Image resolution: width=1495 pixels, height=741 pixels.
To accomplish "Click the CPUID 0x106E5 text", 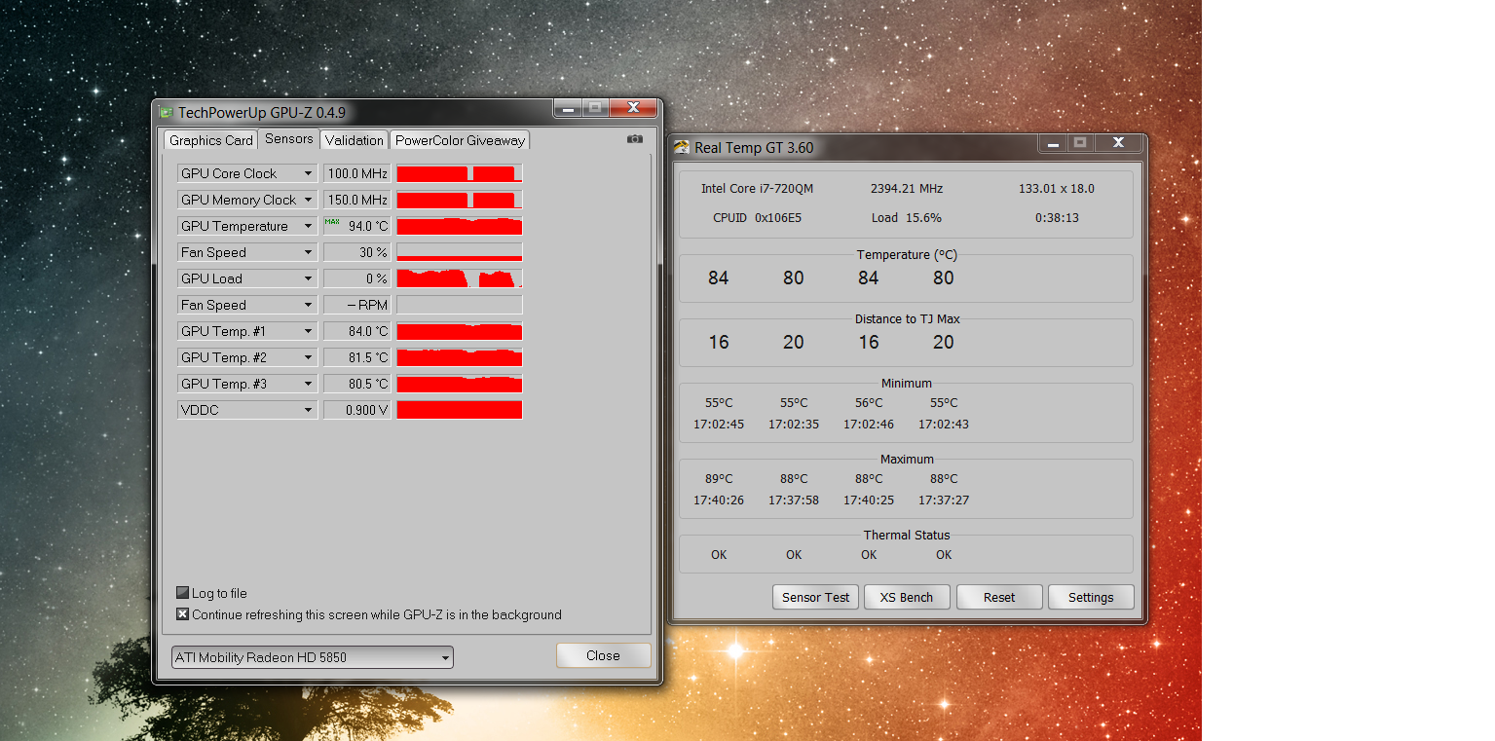I will coord(757,217).
